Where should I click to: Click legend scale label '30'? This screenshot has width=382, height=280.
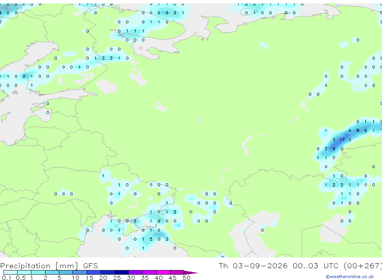131,278
